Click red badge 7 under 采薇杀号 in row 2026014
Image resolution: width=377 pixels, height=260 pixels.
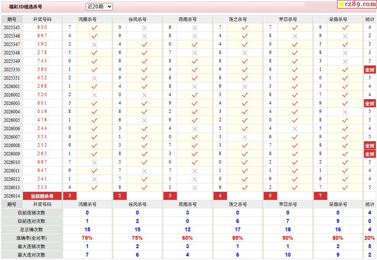point(320,196)
